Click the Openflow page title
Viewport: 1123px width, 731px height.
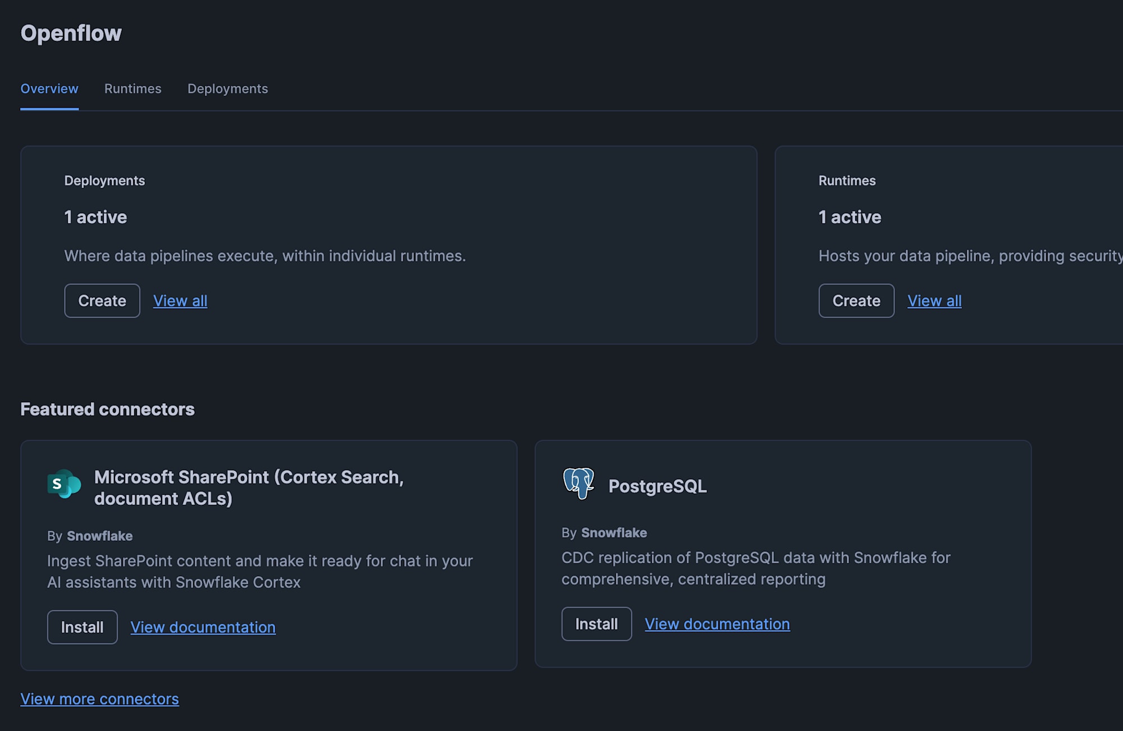(71, 33)
